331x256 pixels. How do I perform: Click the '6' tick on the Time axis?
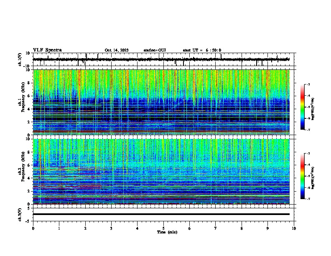[x=190, y=228]
